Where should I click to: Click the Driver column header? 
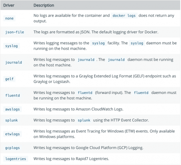pyautogui.click(x=9, y=5)
